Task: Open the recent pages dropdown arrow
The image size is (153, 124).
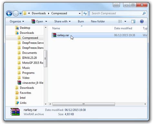Action: tap(21, 14)
